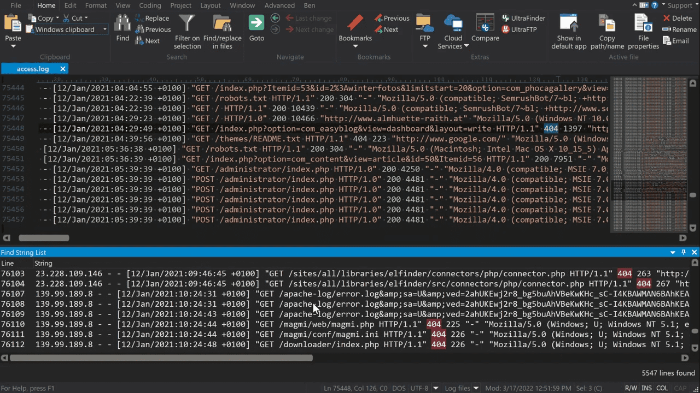Click Copy path/name icon
This screenshot has height=393, width=700.
[607, 23]
